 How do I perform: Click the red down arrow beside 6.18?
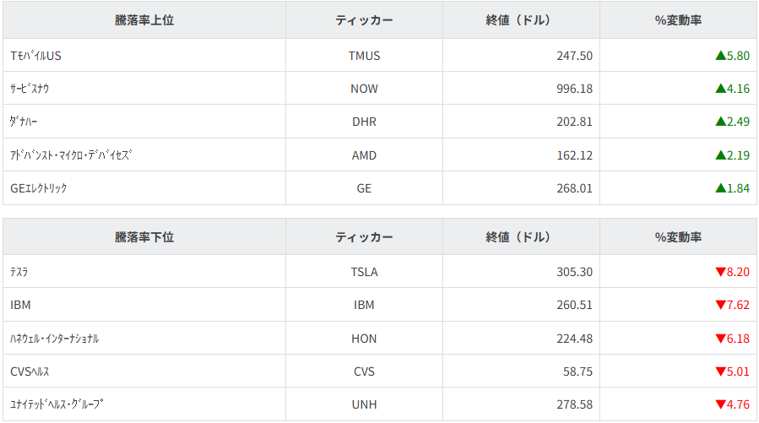(720, 339)
